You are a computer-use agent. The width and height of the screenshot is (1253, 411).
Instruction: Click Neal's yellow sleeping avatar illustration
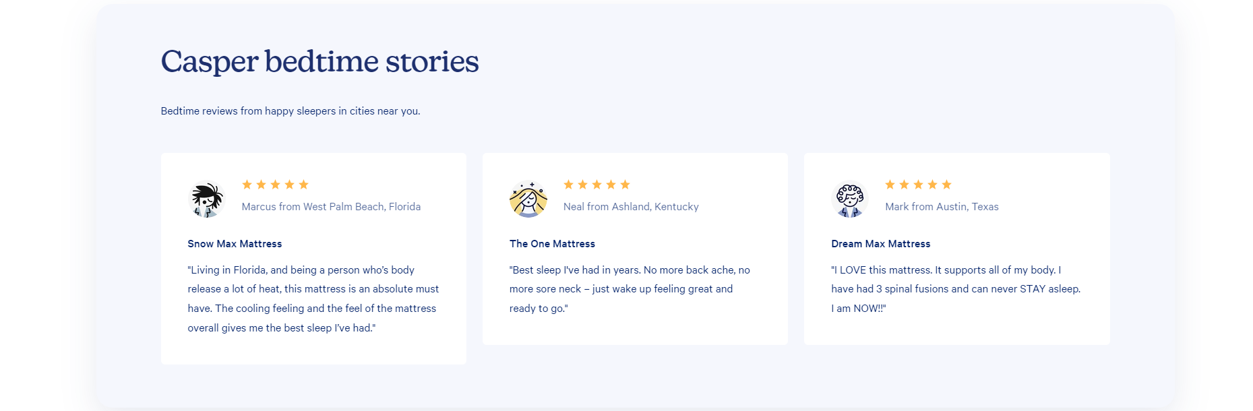tap(528, 199)
